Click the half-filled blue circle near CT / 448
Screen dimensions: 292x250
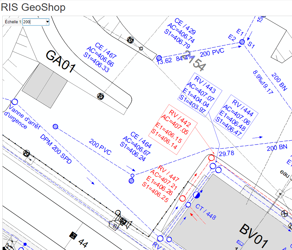tap(197, 195)
